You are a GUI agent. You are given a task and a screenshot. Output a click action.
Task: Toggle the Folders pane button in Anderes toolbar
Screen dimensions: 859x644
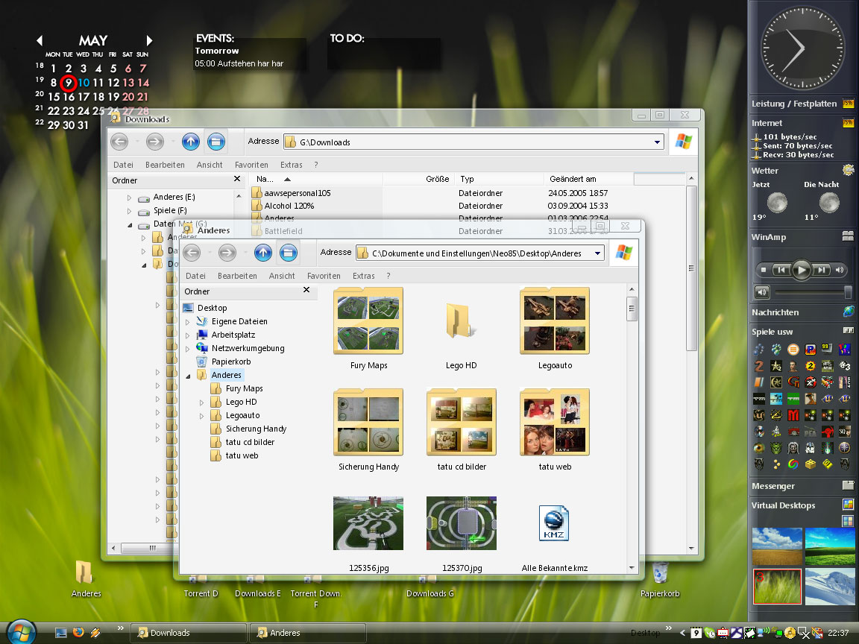288,253
